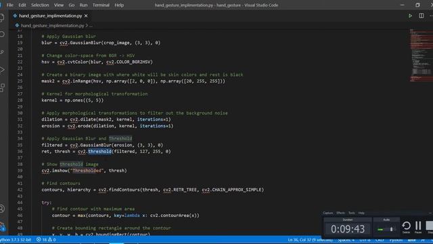Click the '# Find contours' comment
Screen dimensions: 433x244
[x=61, y=183]
